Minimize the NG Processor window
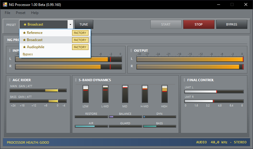Image resolution: width=253 pixels, height=149 pixels. (x=219, y=4)
